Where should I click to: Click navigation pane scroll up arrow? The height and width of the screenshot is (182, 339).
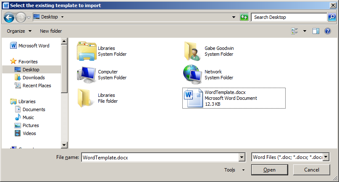[64, 41]
